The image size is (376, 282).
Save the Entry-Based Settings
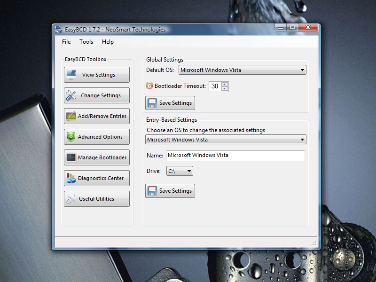pyautogui.click(x=170, y=191)
